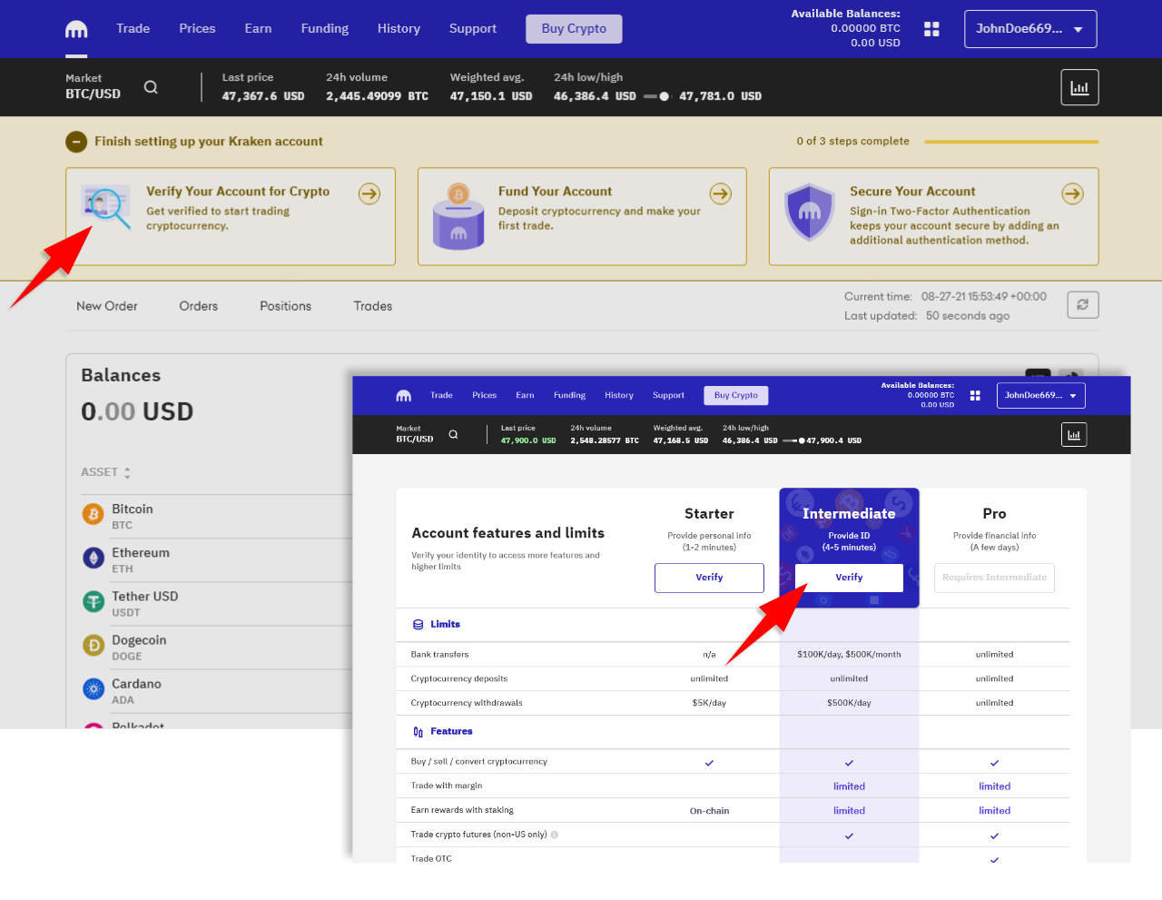Click Requires Intermediate button under Pro
This screenshot has width=1162, height=900.
(x=994, y=578)
